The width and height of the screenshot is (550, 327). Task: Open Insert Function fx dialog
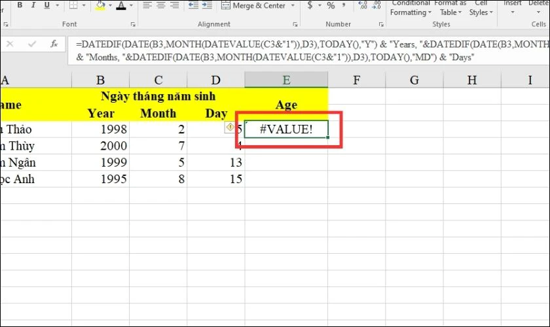54,44
